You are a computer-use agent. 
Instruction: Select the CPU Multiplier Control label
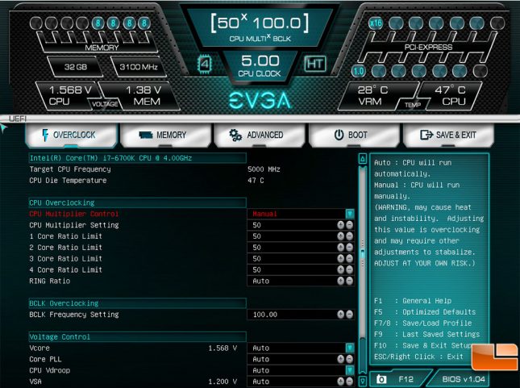[73, 214]
